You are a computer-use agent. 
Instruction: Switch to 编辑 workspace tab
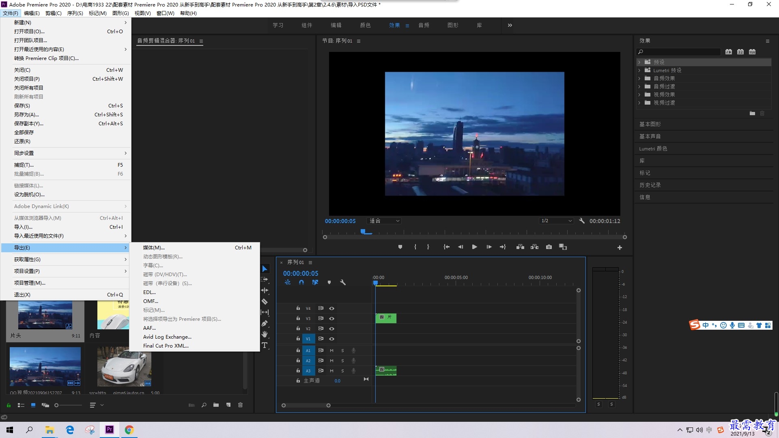[x=336, y=25]
